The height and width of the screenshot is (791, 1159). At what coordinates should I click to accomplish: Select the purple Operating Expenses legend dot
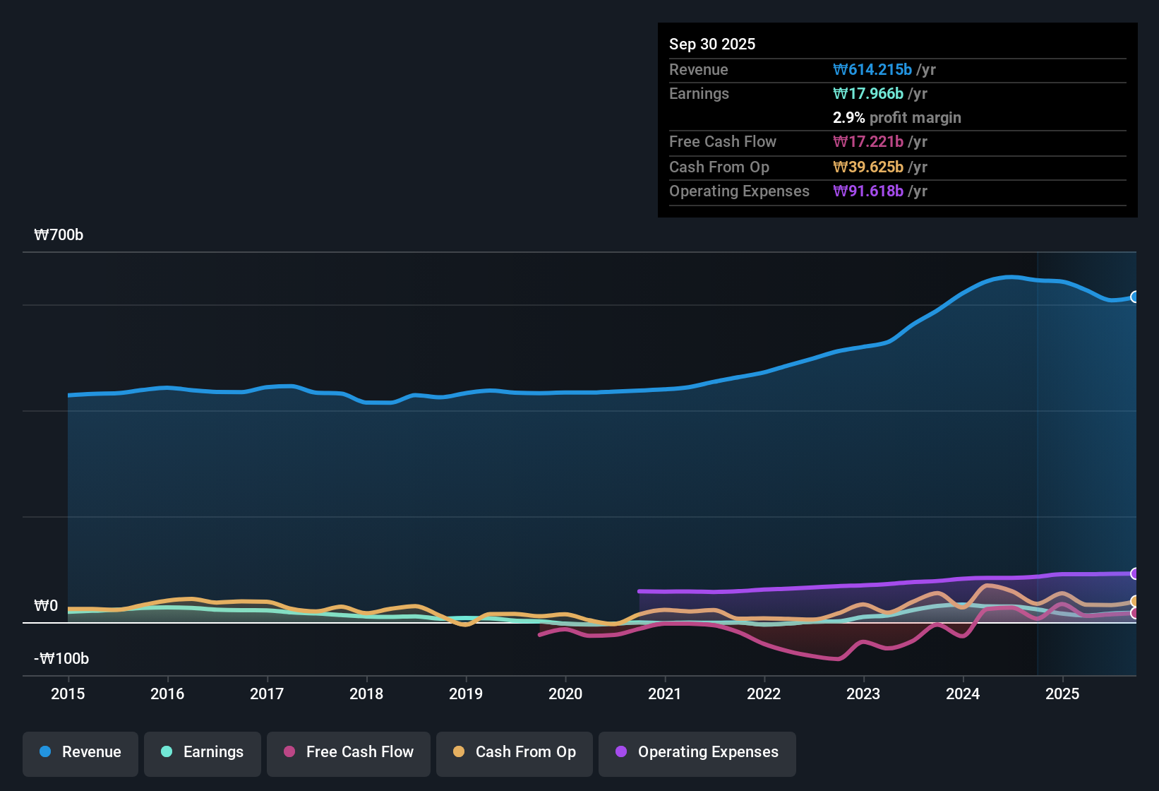tap(620, 752)
